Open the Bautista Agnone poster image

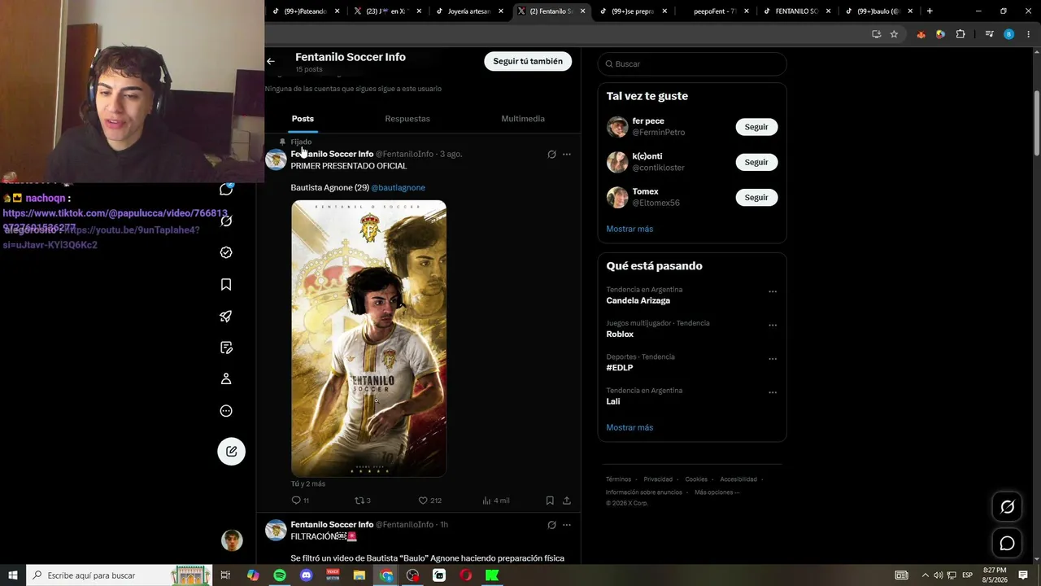point(369,339)
